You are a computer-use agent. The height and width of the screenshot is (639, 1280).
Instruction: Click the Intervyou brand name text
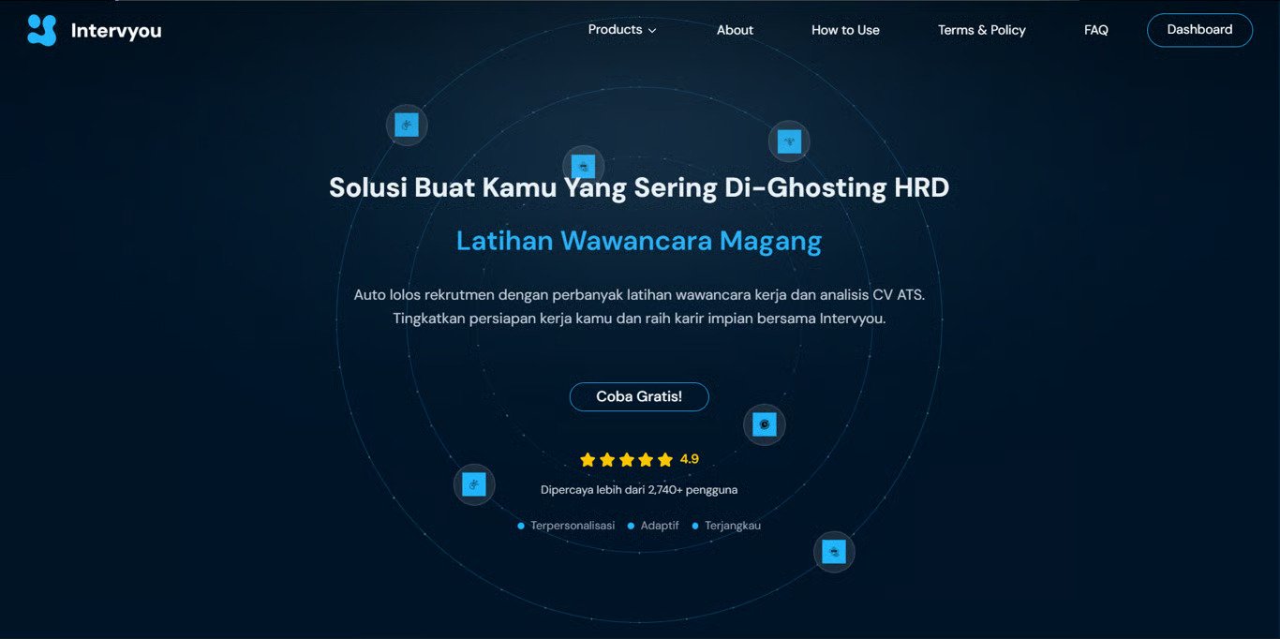pyautogui.click(x=116, y=31)
